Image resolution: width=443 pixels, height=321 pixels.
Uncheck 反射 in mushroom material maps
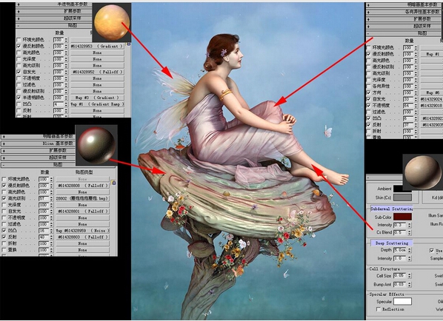[4, 237]
